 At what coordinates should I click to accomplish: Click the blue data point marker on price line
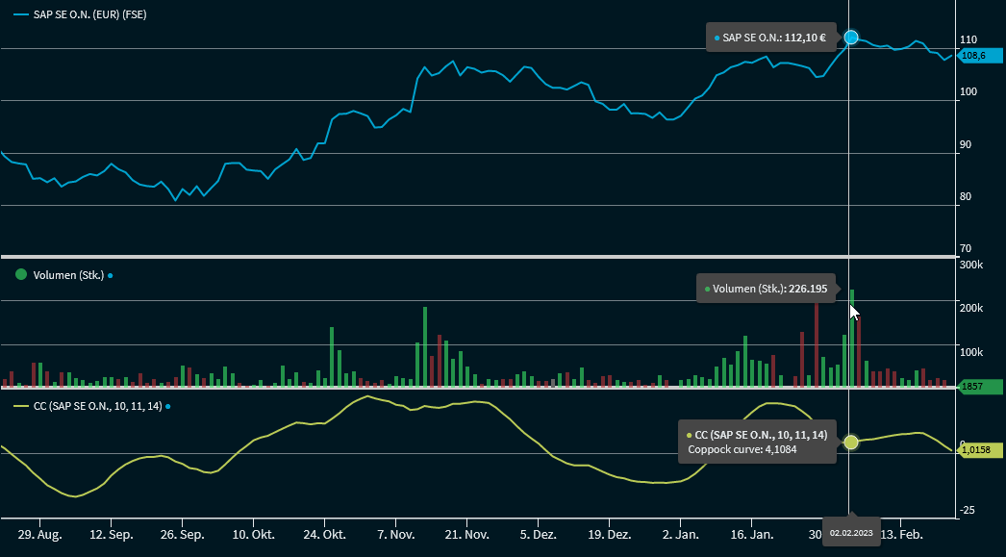coord(850,38)
